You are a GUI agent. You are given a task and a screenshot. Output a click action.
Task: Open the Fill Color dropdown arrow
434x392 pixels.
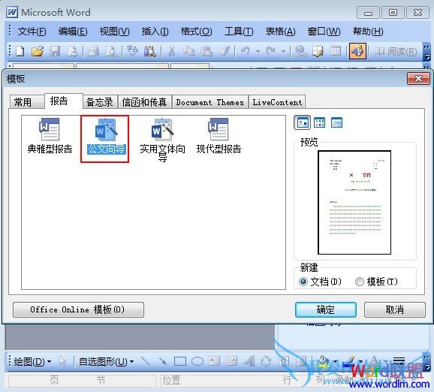[x=335, y=361]
